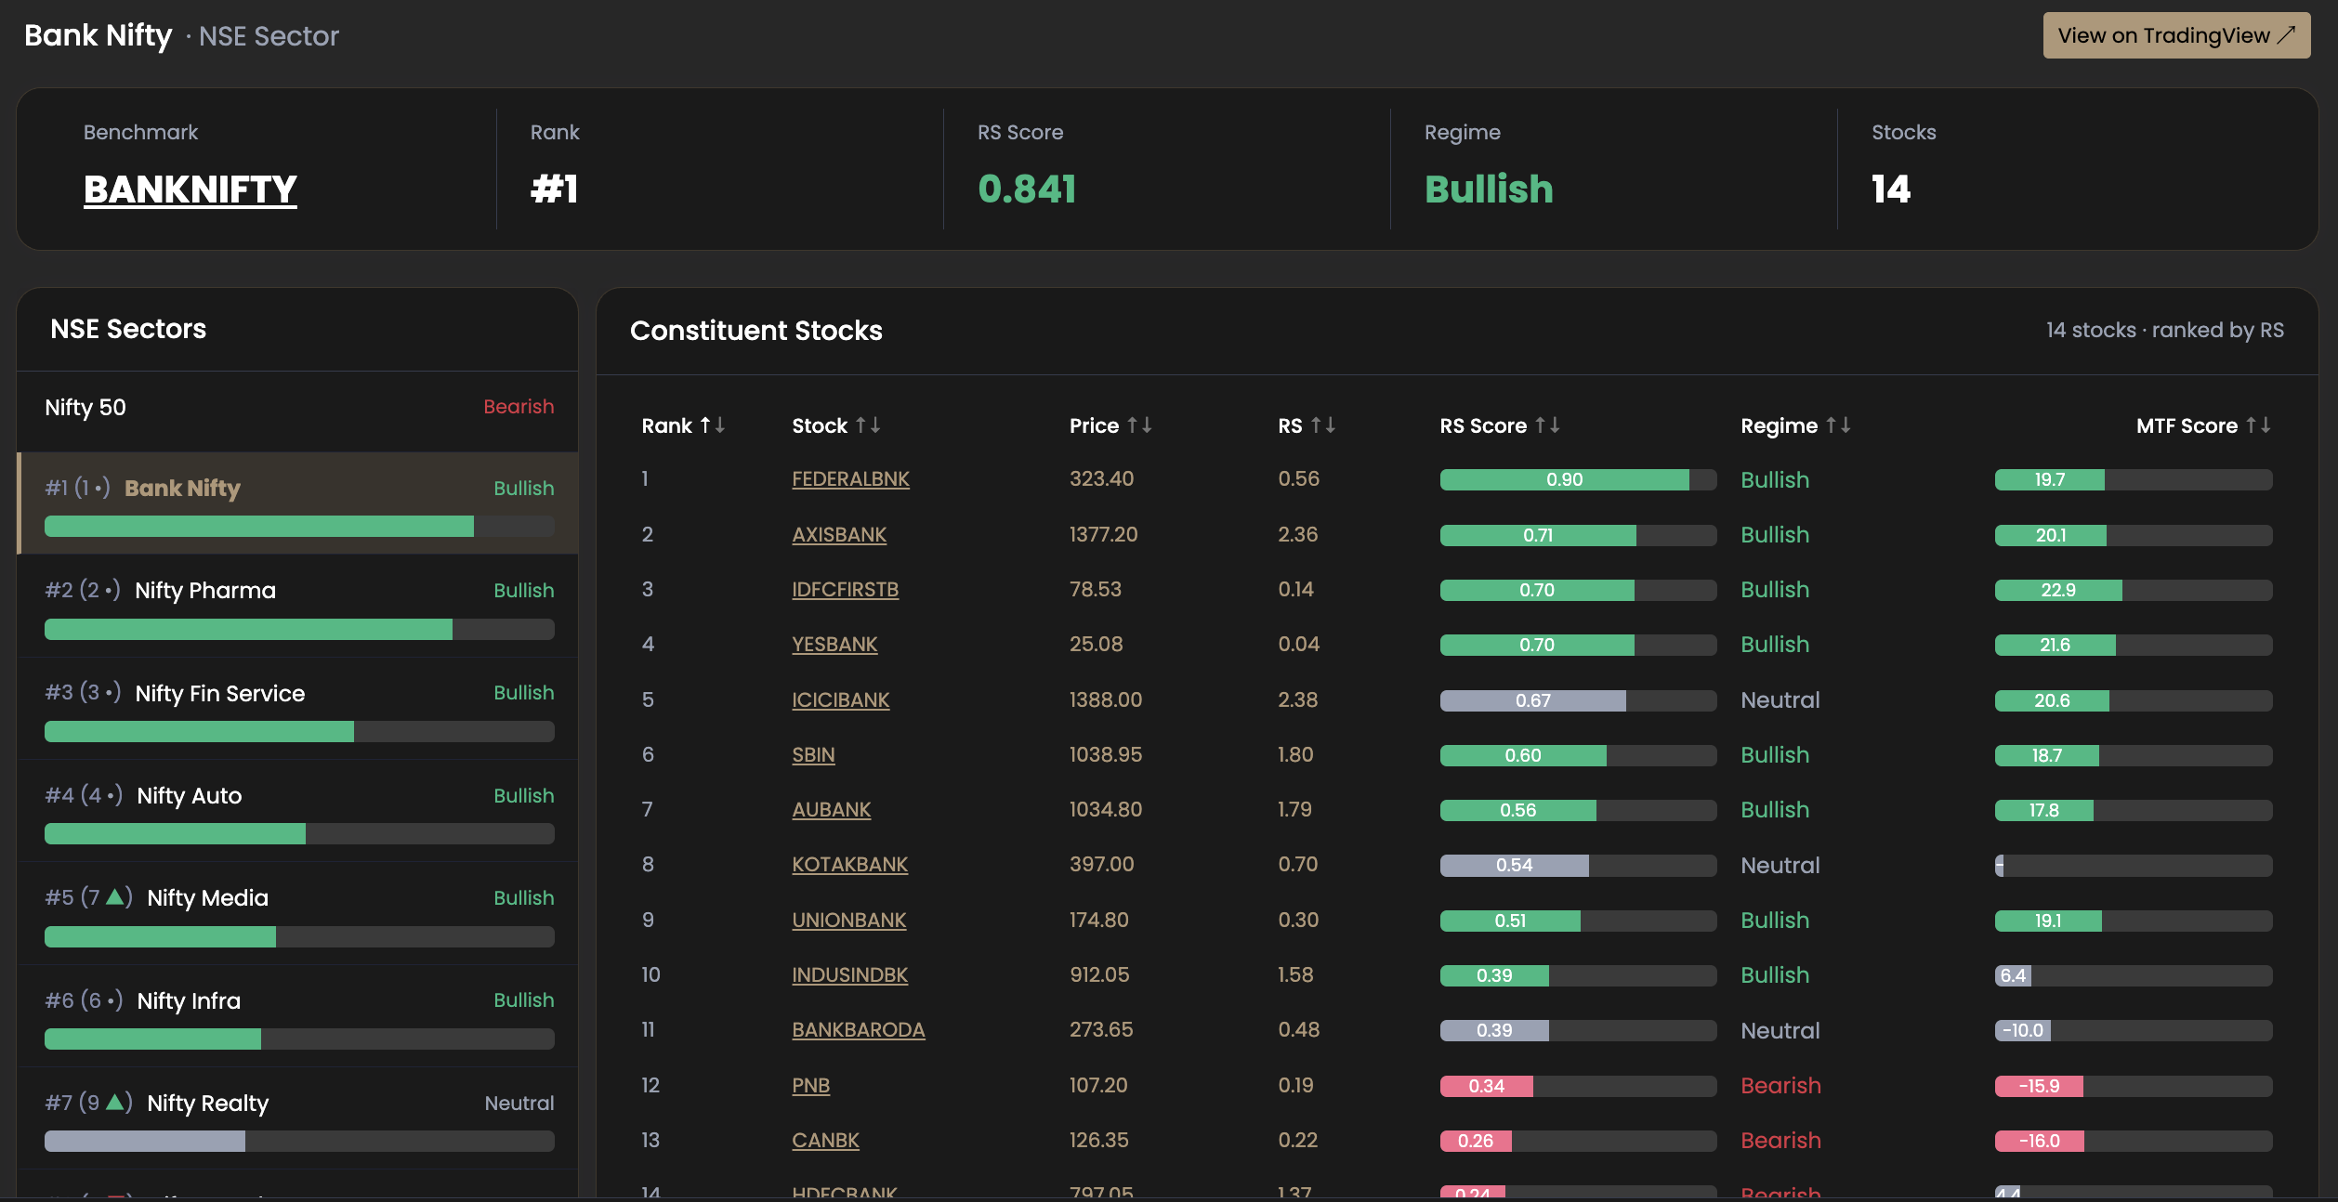Open the Nifty Realty sector
2338x1202 pixels.
click(x=298, y=1118)
